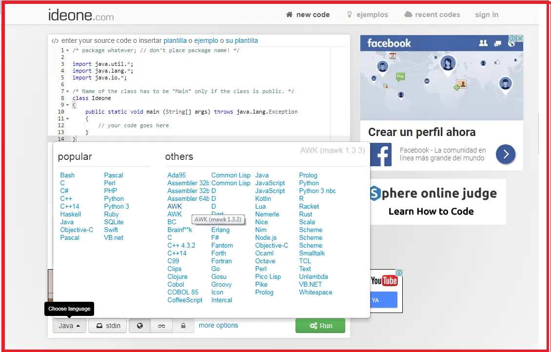Viewport: 551px width, 352px height.
Task: Click the Facebook 'f' logo icon
Action: pyautogui.click(x=380, y=155)
